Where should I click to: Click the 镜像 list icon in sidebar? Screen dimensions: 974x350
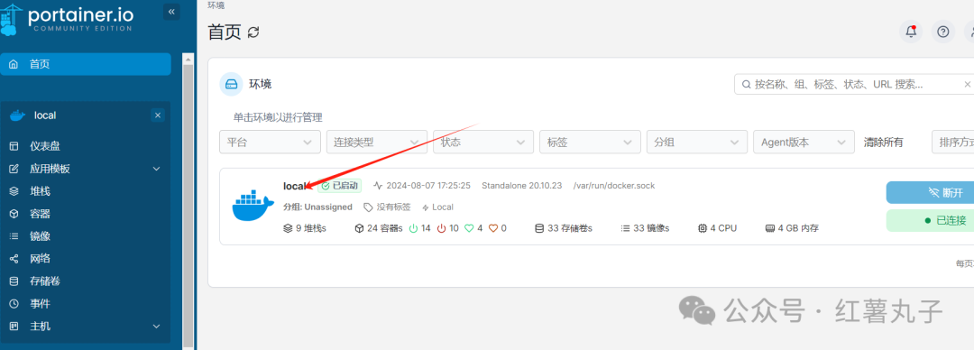coord(14,235)
